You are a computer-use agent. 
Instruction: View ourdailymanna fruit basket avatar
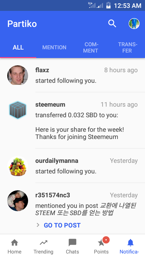[18, 166]
